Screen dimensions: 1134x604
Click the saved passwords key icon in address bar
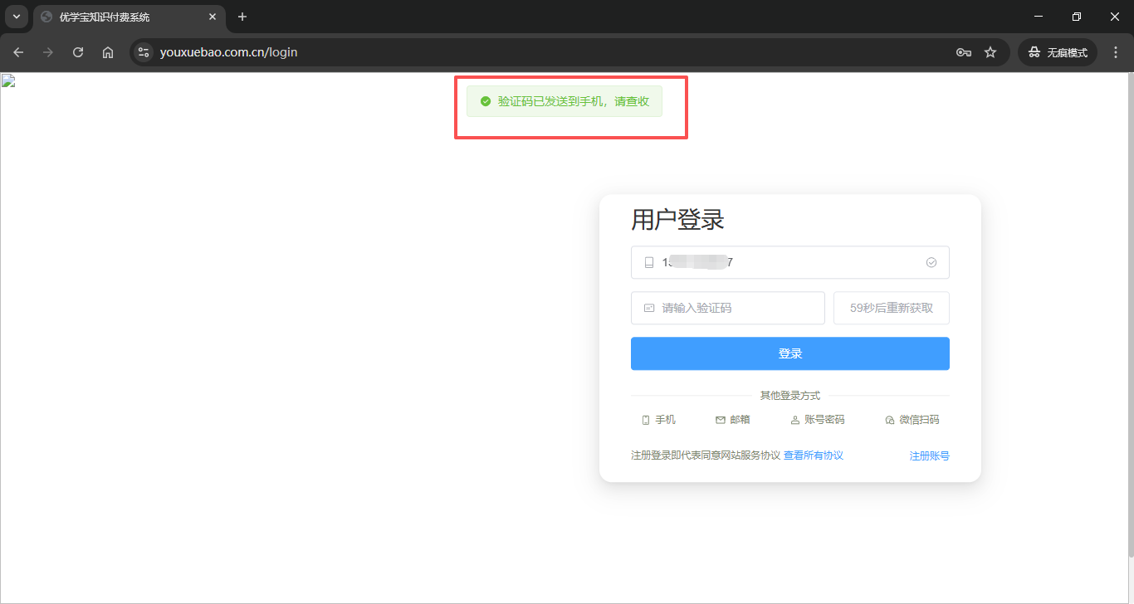[x=963, y=51]
